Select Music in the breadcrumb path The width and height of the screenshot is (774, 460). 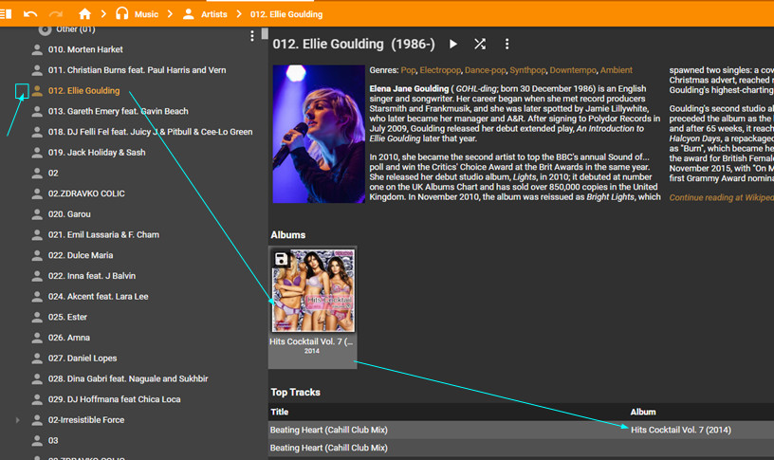(x=146, y=14)
